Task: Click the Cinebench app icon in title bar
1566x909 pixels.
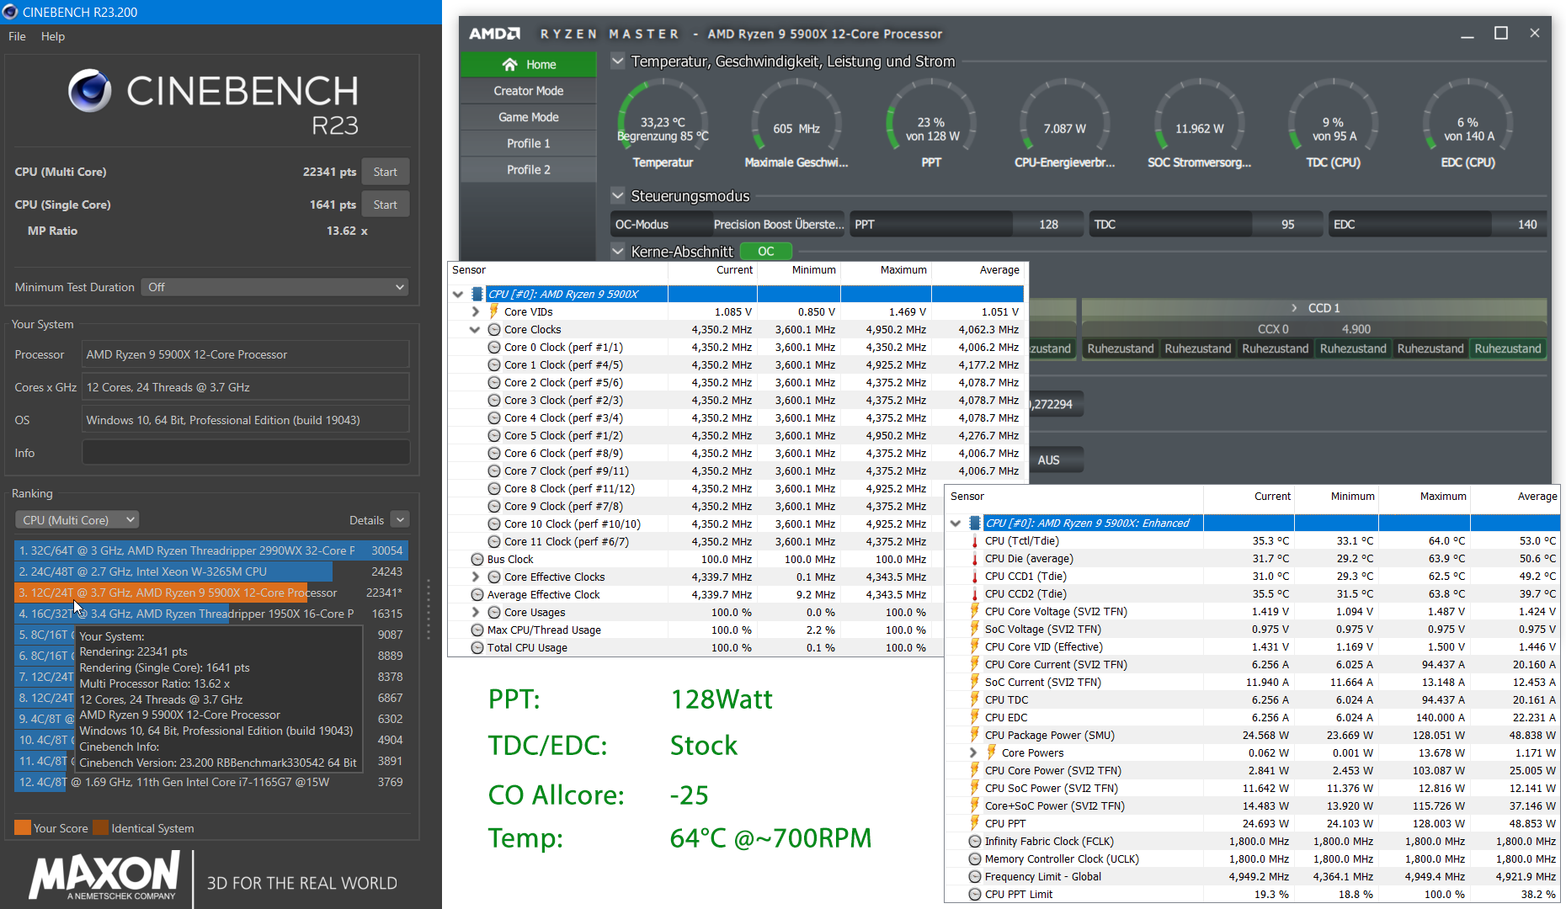Action: point(10,12)
